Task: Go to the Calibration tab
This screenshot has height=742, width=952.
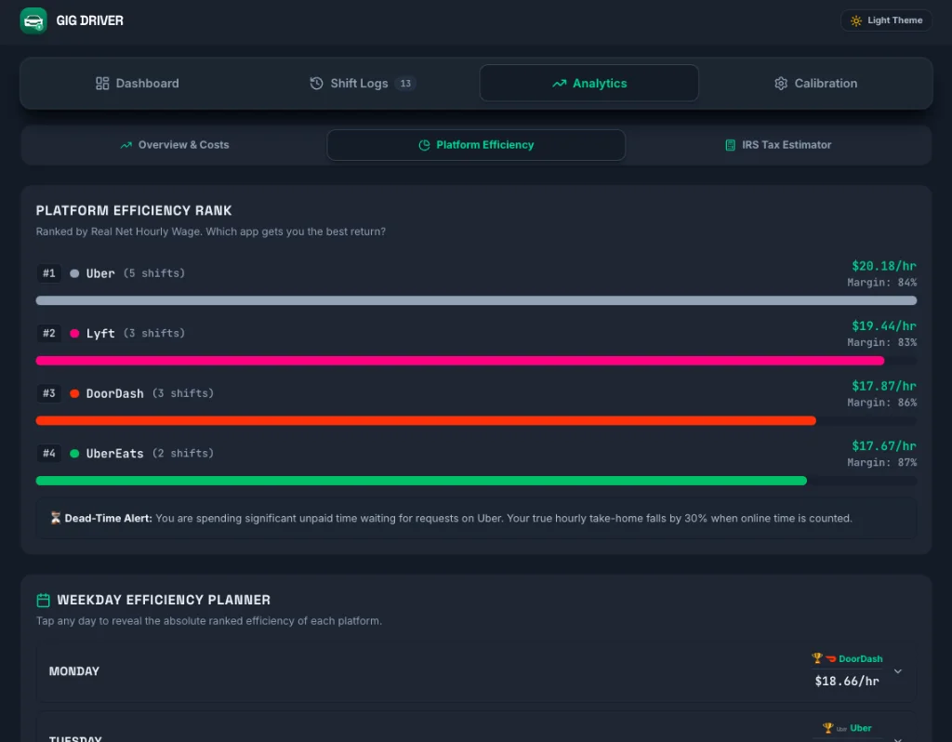Action: tap(815, 83)
